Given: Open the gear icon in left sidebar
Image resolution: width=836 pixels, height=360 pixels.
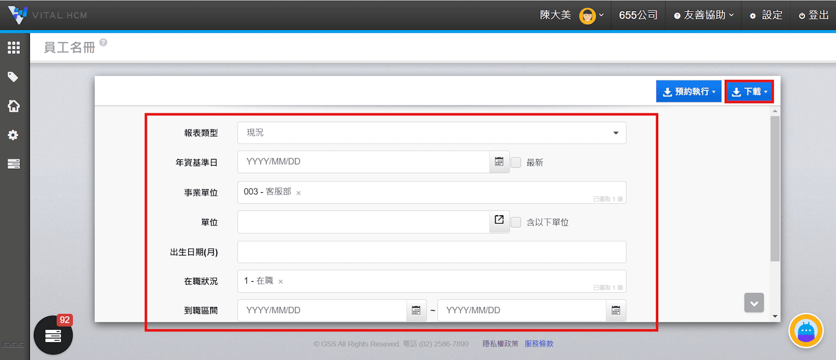Looking at the screenshot, I should pyautogui.click(x=14, y=135).
